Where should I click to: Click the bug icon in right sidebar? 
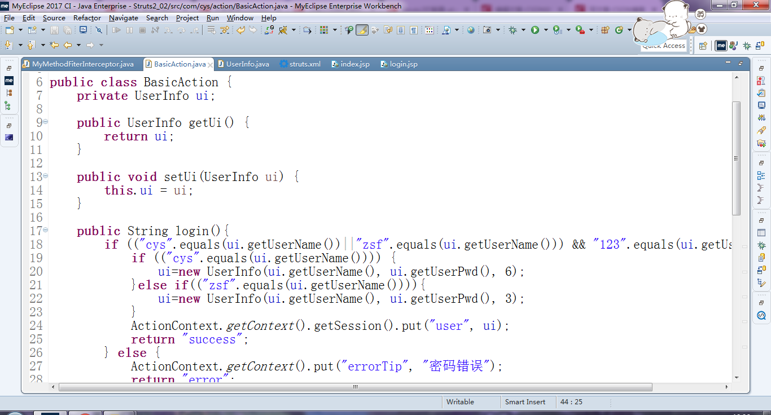click(761, 245)
